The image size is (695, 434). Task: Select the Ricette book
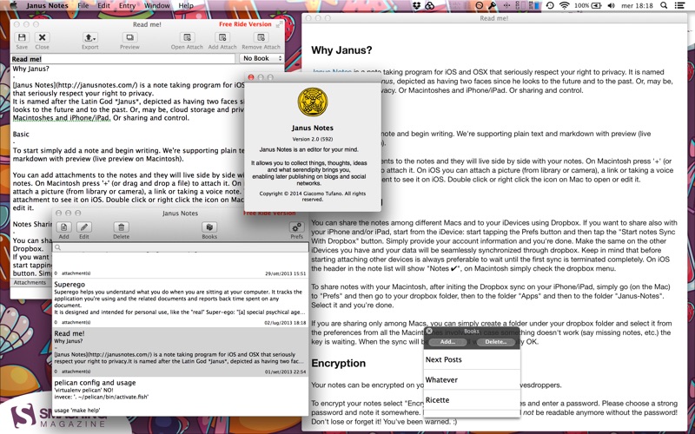pyautogui.click(x=472, y=399)
